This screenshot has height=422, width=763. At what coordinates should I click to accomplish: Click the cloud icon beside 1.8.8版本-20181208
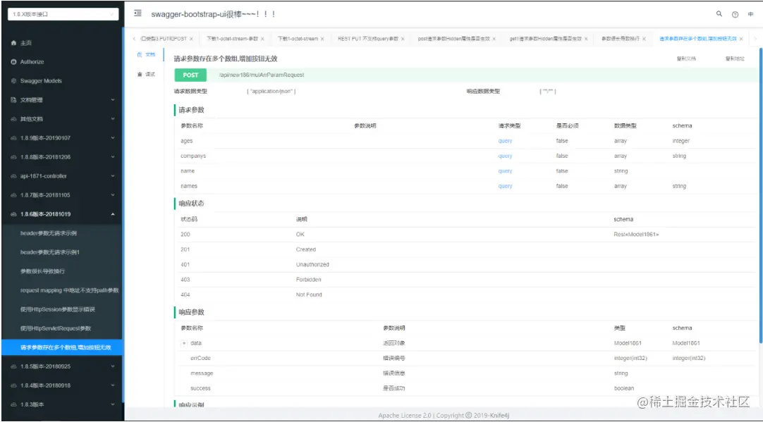click(13, 157)
